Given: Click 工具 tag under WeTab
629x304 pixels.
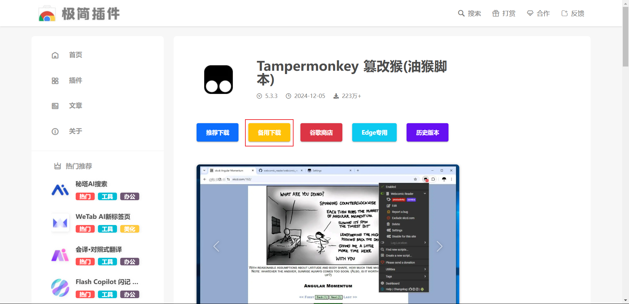Looking at the screenshot, I should (107, 229).
